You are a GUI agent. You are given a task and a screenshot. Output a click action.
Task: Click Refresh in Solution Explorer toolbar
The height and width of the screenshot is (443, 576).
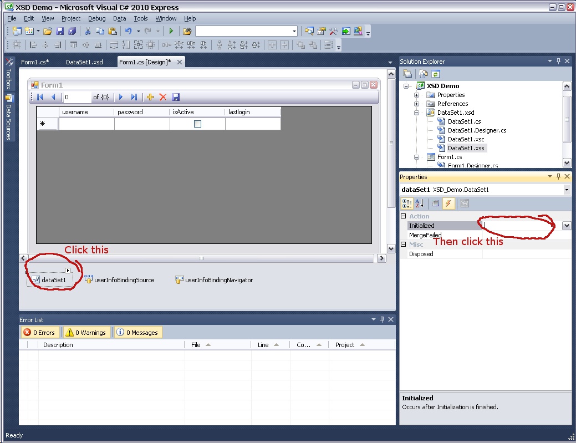click(436, 73)
